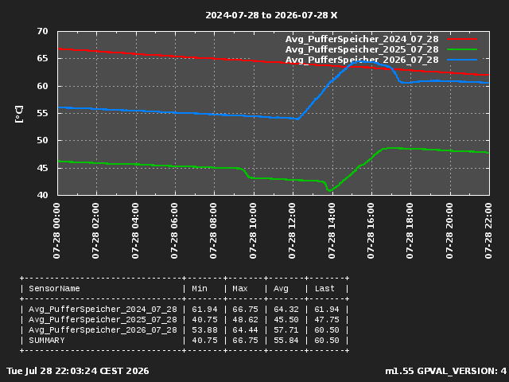Click x-axis tick 07-28 04:00
This screenshot has height=382, width=509.
(135, 231)
